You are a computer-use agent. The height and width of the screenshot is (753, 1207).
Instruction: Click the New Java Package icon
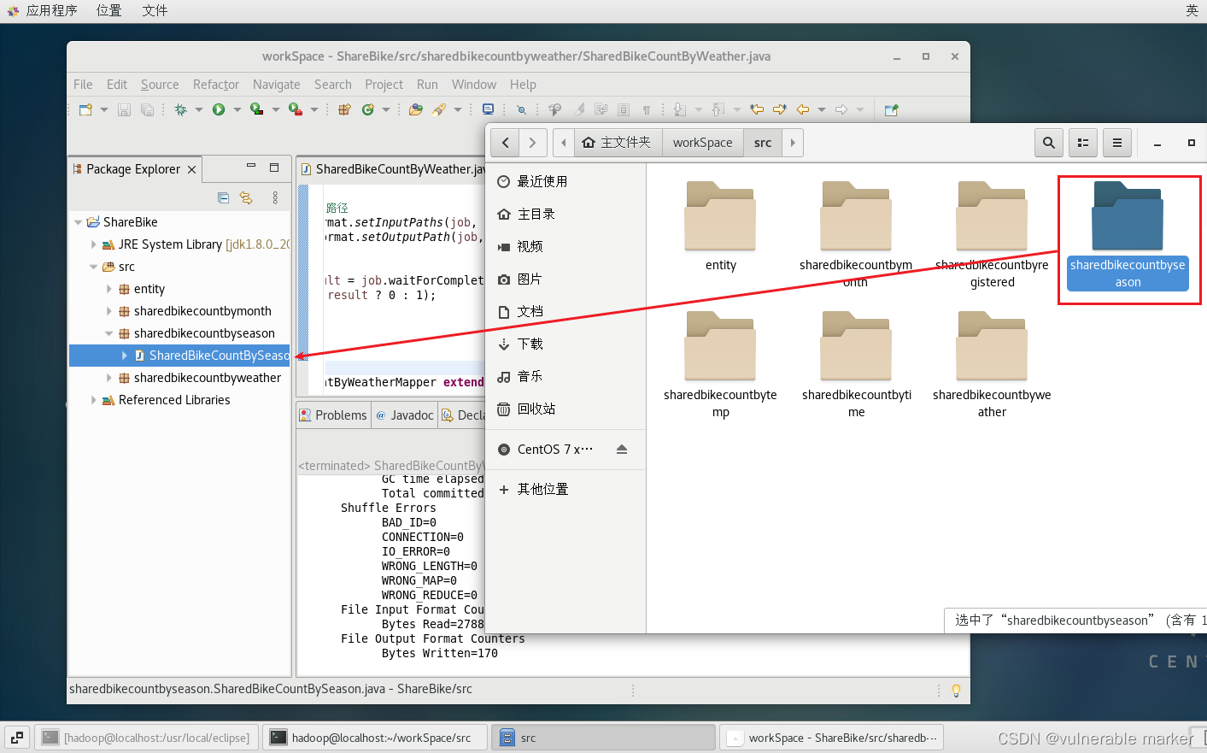point(344,109)
